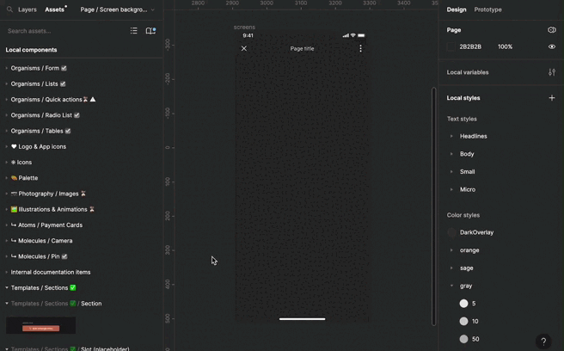Click the three-dot menu in the mockup header
Screen dimensions: 564x351
360,49
